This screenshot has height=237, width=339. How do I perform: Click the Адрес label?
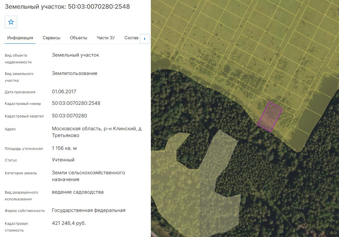tap(10, 129)
